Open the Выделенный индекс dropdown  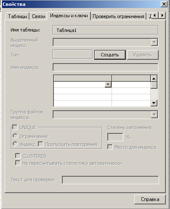pos(154,42)
